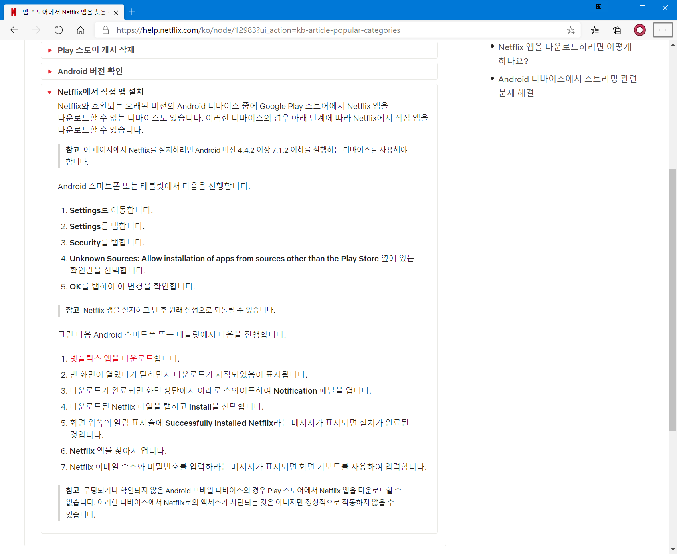Open browser Settings and more menu
The image size is (677, 554).
(x=663, y=30)
